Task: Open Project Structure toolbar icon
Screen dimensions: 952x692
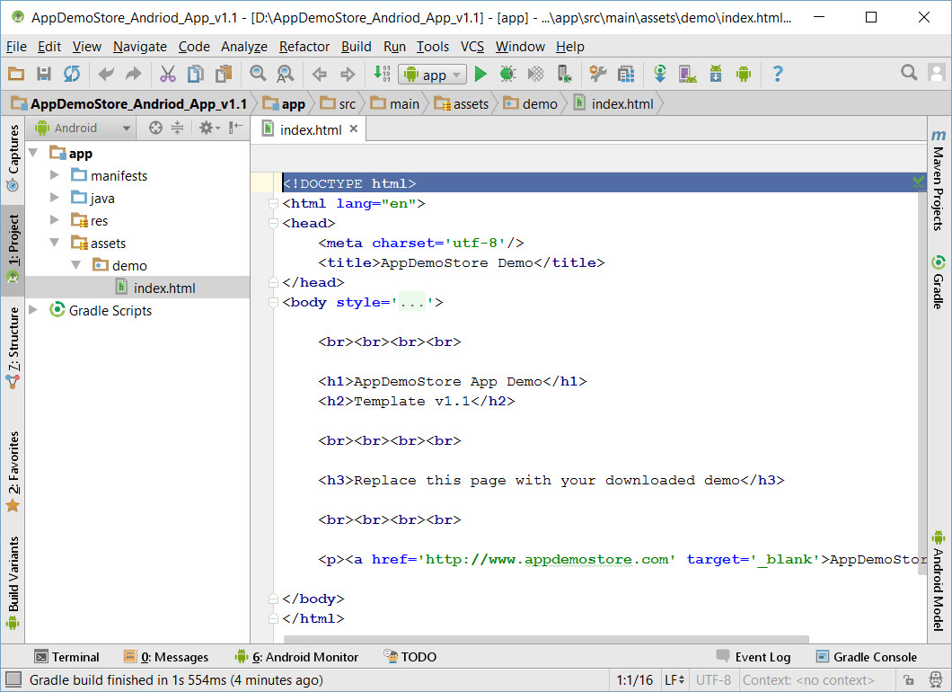Action: click(x=626, y=74)
